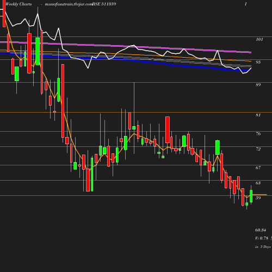Click the 76 price axis label
Image resolution: width=272 pixels, height=272 pixels.
pyautogui.click(x=258, y=134)
